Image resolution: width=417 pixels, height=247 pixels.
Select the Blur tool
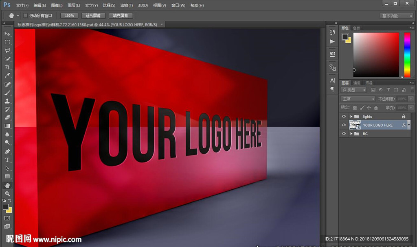point(7,134)
